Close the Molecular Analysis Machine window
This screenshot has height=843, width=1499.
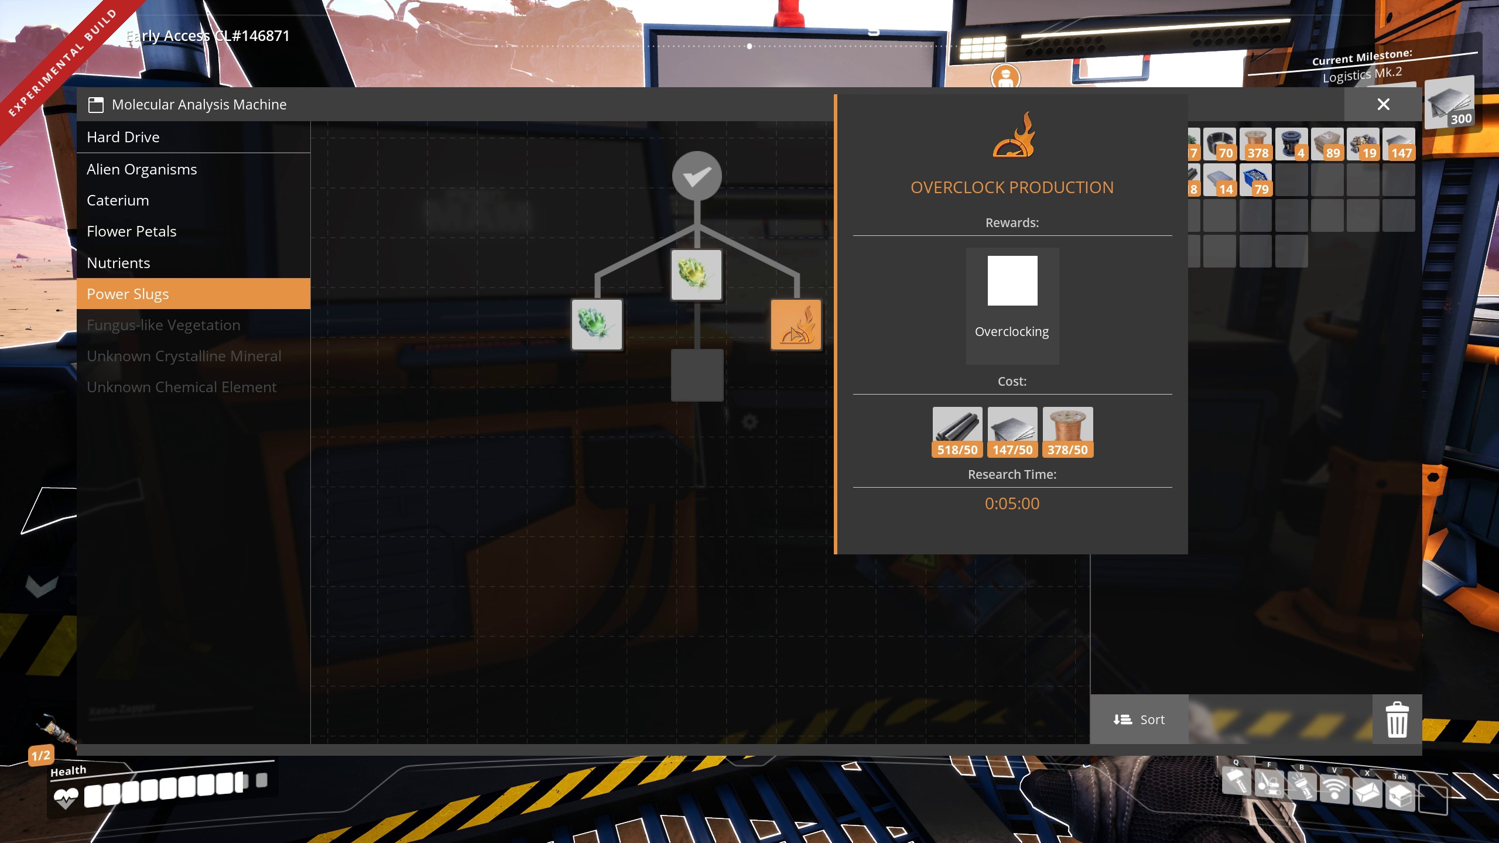coord(1384,104)
